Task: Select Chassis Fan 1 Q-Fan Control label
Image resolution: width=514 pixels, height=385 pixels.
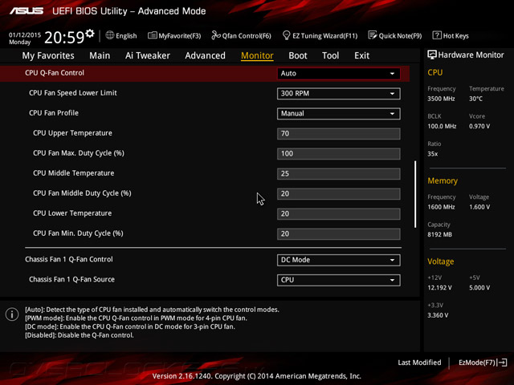Action: 69,259
